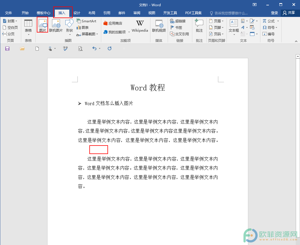Screen dimensions: 300x245
Task: Switch to the 开发工具 developer tab
Action: coord(170,13)
